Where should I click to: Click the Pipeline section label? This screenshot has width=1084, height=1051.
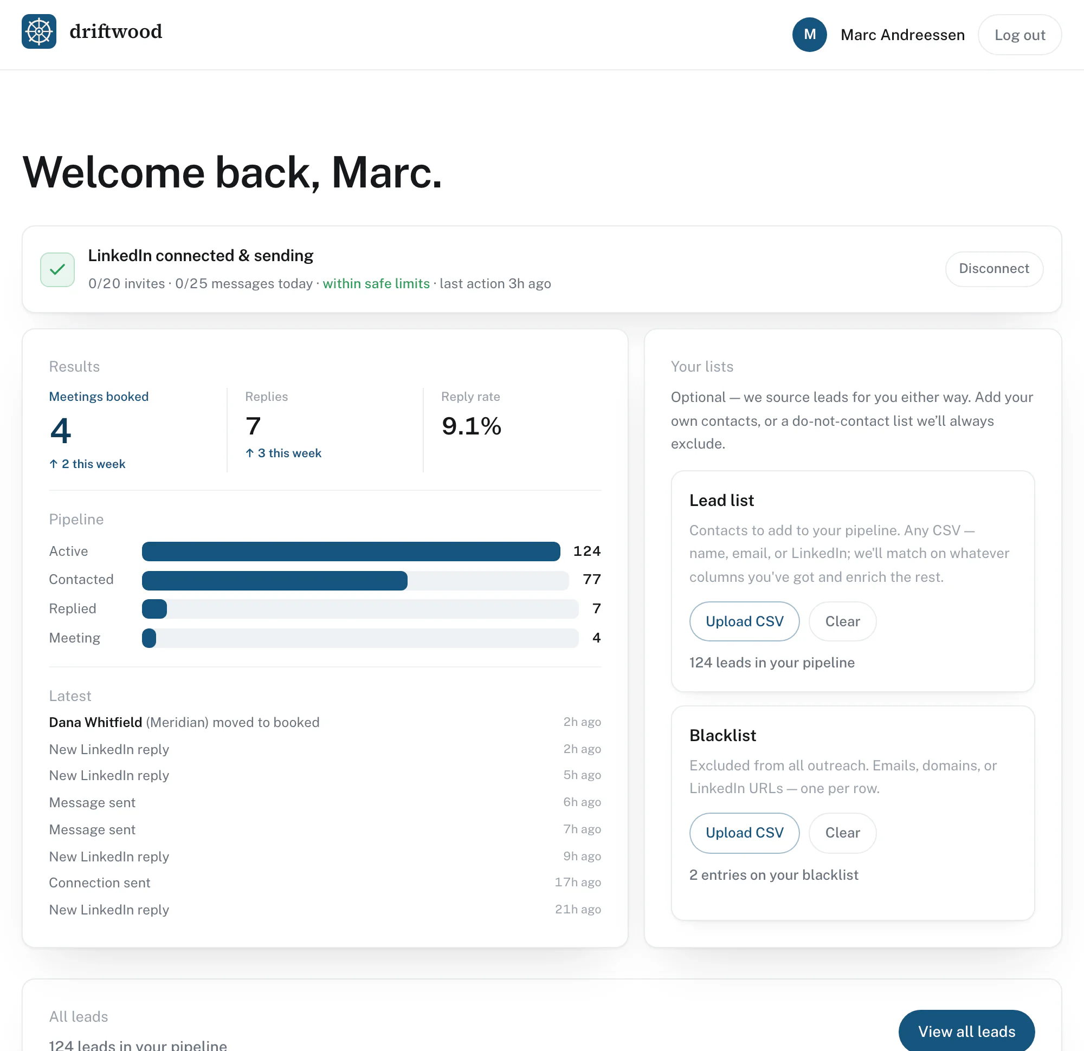click(x=76, y=519)
